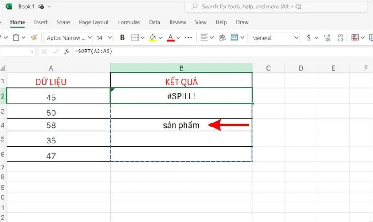Apply currency dollar format
373x222 pixels.
click(x=309, y=38)
